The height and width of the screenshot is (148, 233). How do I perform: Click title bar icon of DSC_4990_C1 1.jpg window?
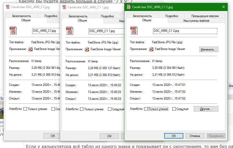(x=64, y=7)
